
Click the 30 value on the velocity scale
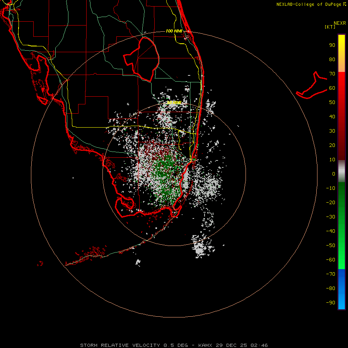click(x=332, y=131)
